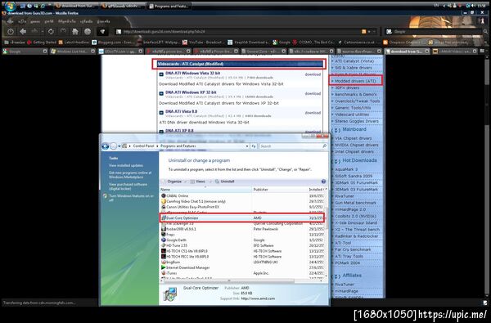
Task: Sort by Publisher column header
Action: [x=280, y=190]
